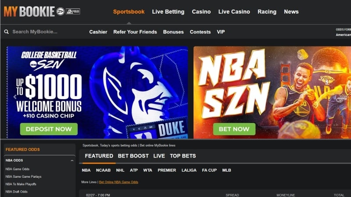Select the Top Bets tab

(x=183, y=156)
